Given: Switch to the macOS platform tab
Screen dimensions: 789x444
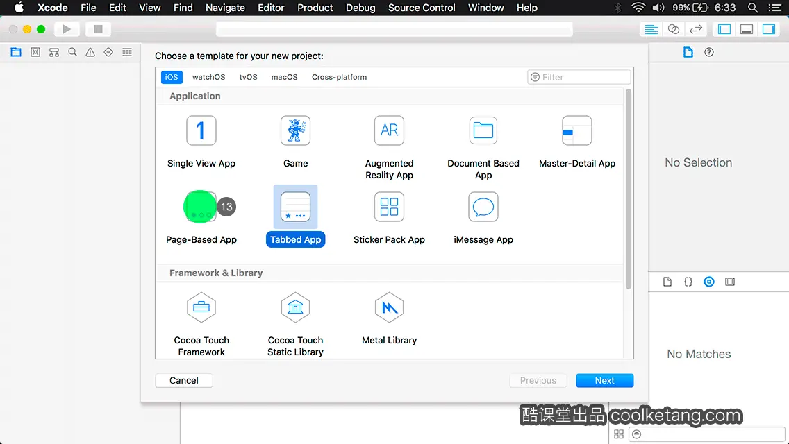Looking at the screenshot, I should (x=284, y=77).
